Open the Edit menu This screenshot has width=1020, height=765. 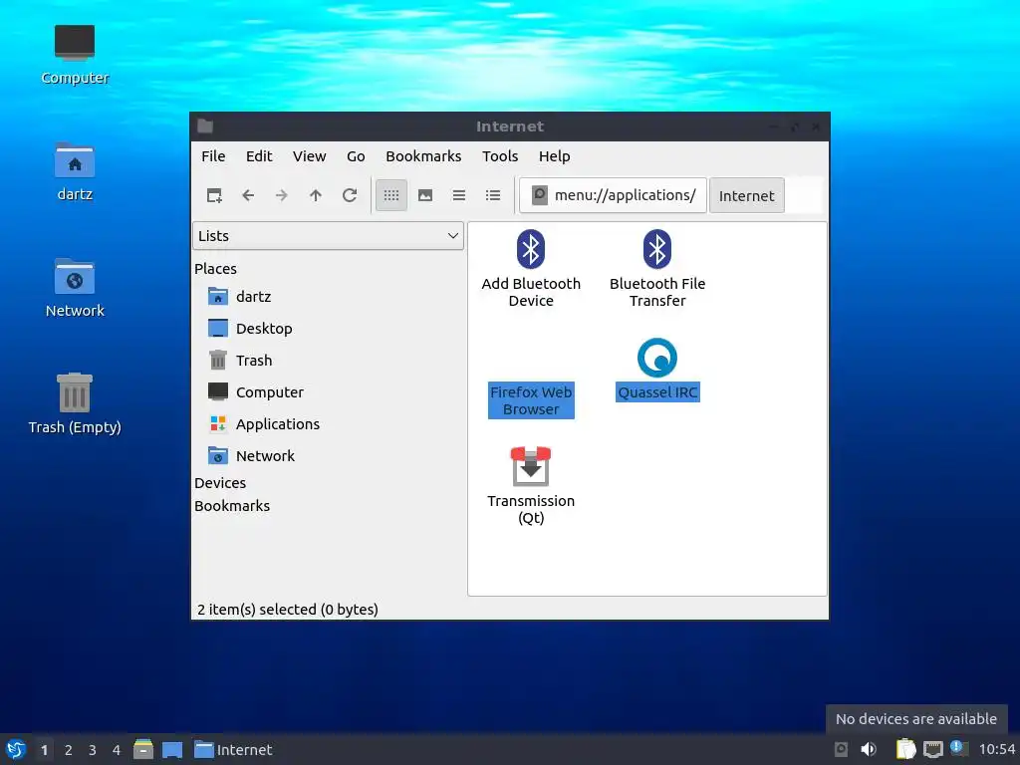point(259,156)
